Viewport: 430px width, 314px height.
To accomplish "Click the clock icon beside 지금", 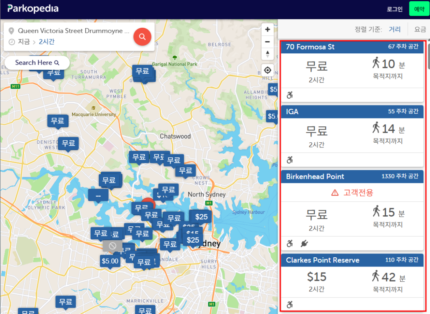I will pos(11,42).
